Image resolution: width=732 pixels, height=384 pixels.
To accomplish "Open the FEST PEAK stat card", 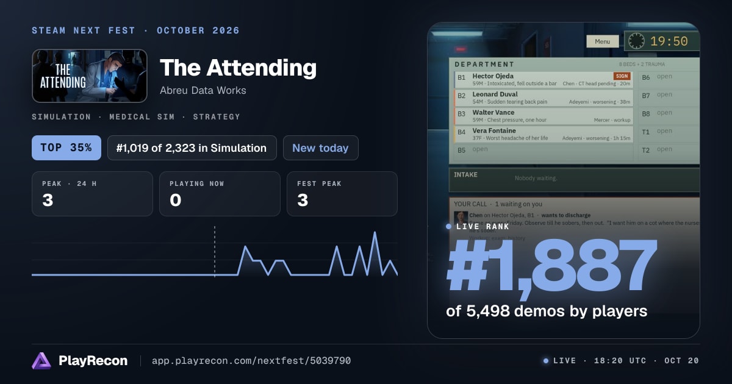I will click(x=342, y=194).
